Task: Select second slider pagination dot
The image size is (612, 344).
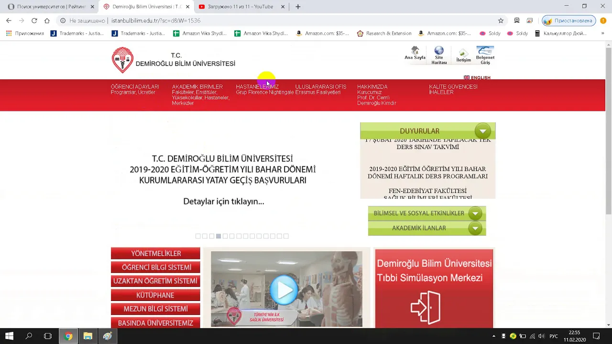Action: pyautogui.click(x=205, y=236)
